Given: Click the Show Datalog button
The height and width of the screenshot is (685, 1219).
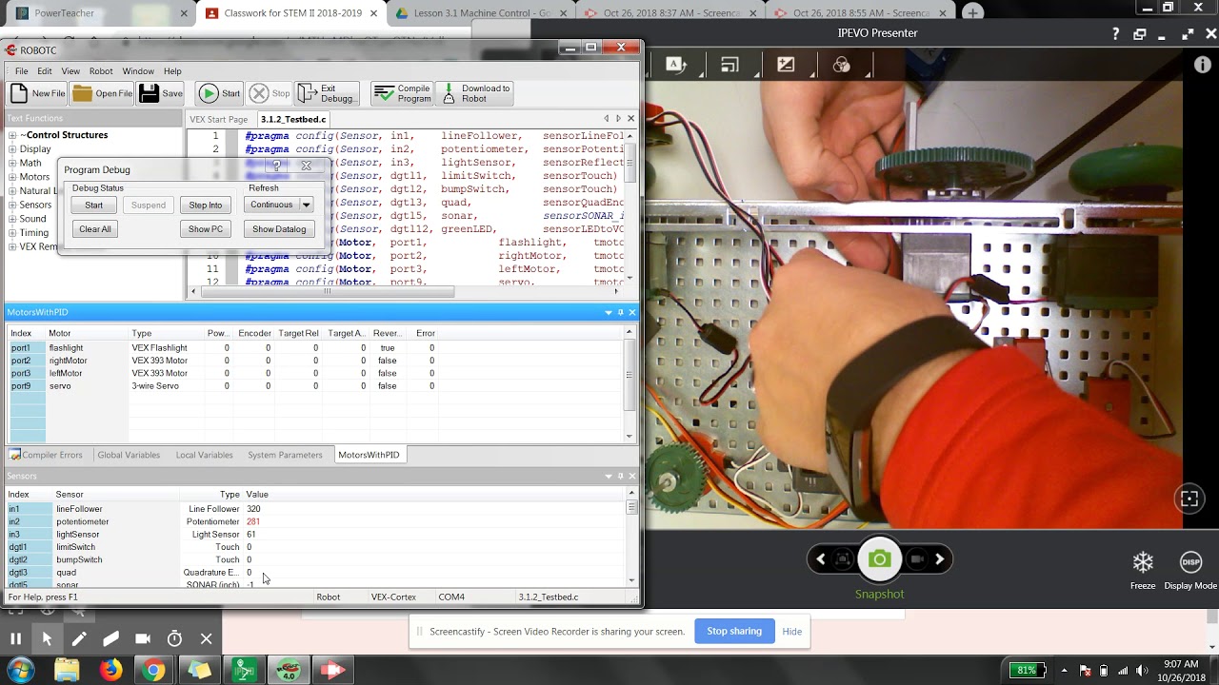Looking at the screenshot, I should point(279,229).
